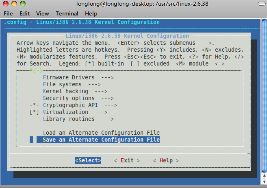The width and height of the screenshot is (267, 188).
Task: Click the terminal vertical scrollbar thumb
Action: (x=264, y=96)
